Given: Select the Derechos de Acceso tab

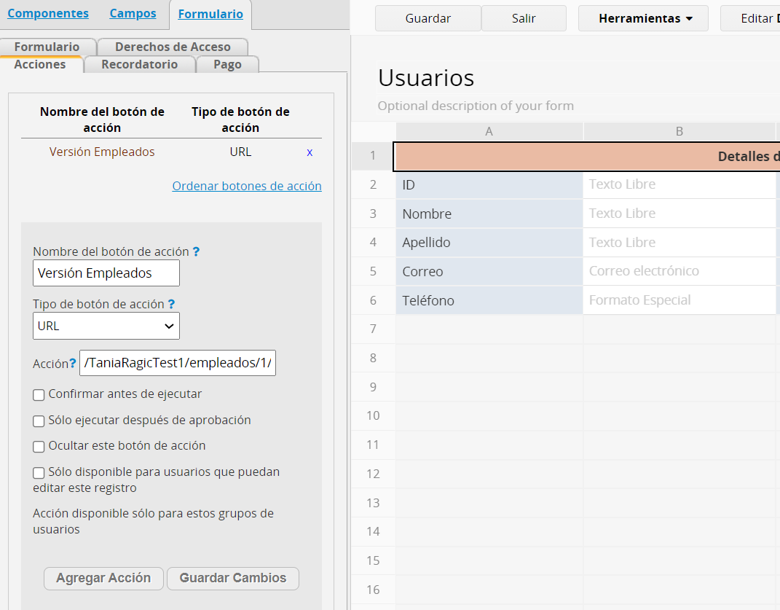Looking at the screenshot, I should coord(173,47).
